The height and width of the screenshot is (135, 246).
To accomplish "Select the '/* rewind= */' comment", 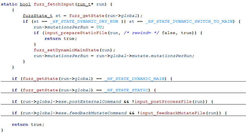I will coord(141,33).
